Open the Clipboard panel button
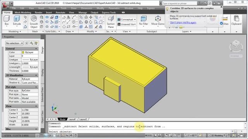 click(236, 20)
